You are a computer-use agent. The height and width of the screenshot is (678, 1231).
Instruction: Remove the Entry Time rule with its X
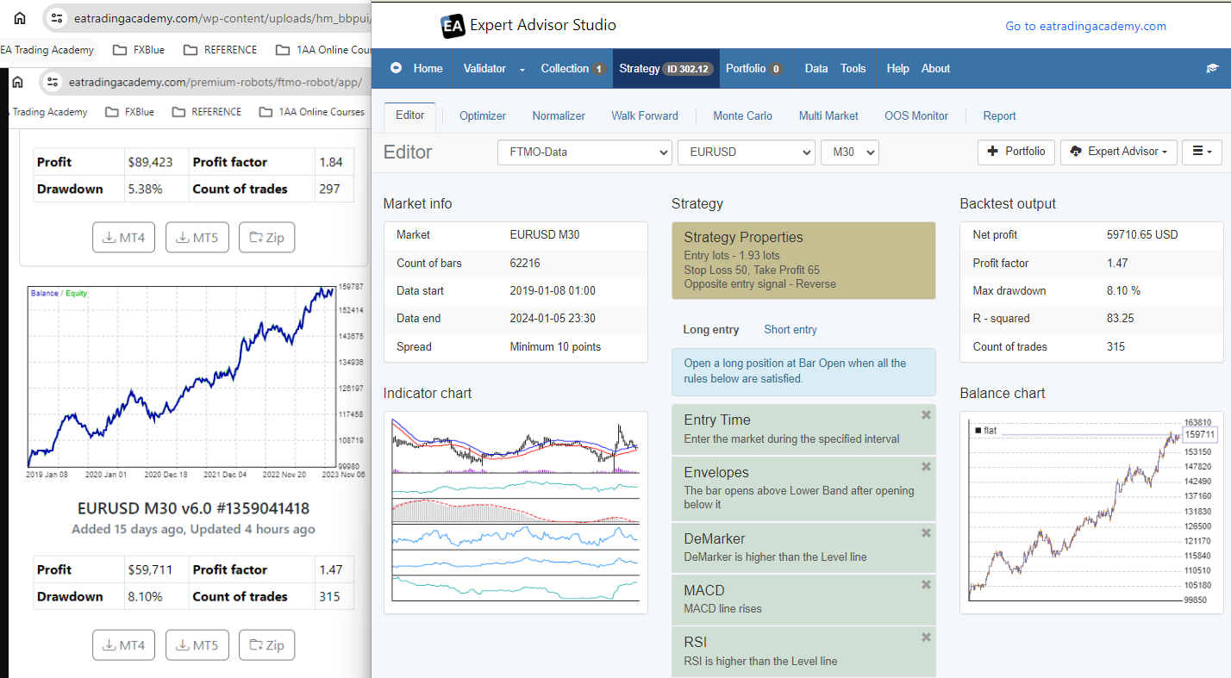click(x=926, y=415)
